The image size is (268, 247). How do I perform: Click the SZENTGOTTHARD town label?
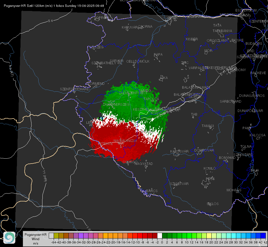75,89
